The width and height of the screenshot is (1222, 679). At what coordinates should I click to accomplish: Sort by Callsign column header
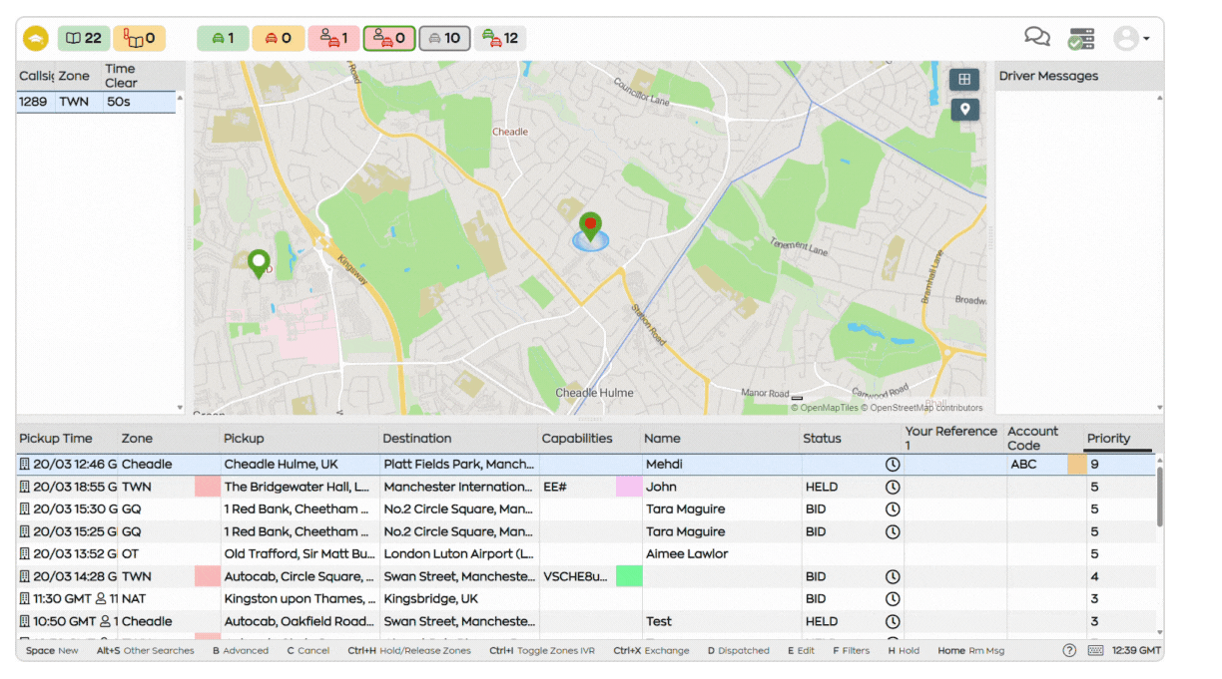pos(36,76)
